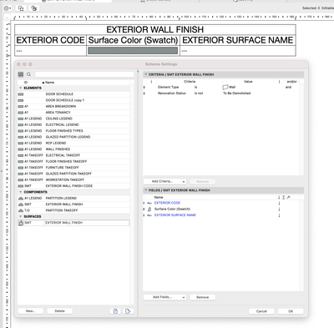Screen dimensions: 334x328
Task: Collapse the SURFACES group
Action: (20, 216)
